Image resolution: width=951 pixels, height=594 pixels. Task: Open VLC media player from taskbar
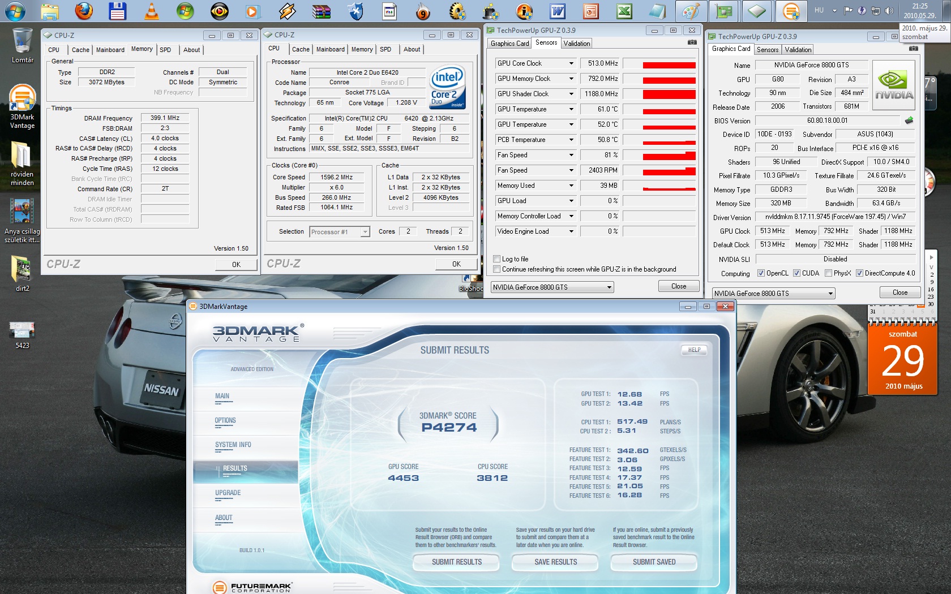coord(151,11)
